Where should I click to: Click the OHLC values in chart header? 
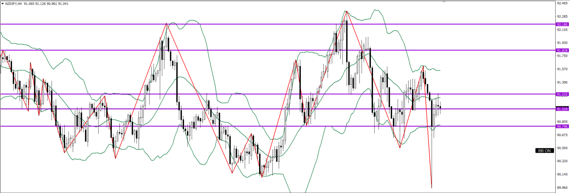click(x=46, y=4)
